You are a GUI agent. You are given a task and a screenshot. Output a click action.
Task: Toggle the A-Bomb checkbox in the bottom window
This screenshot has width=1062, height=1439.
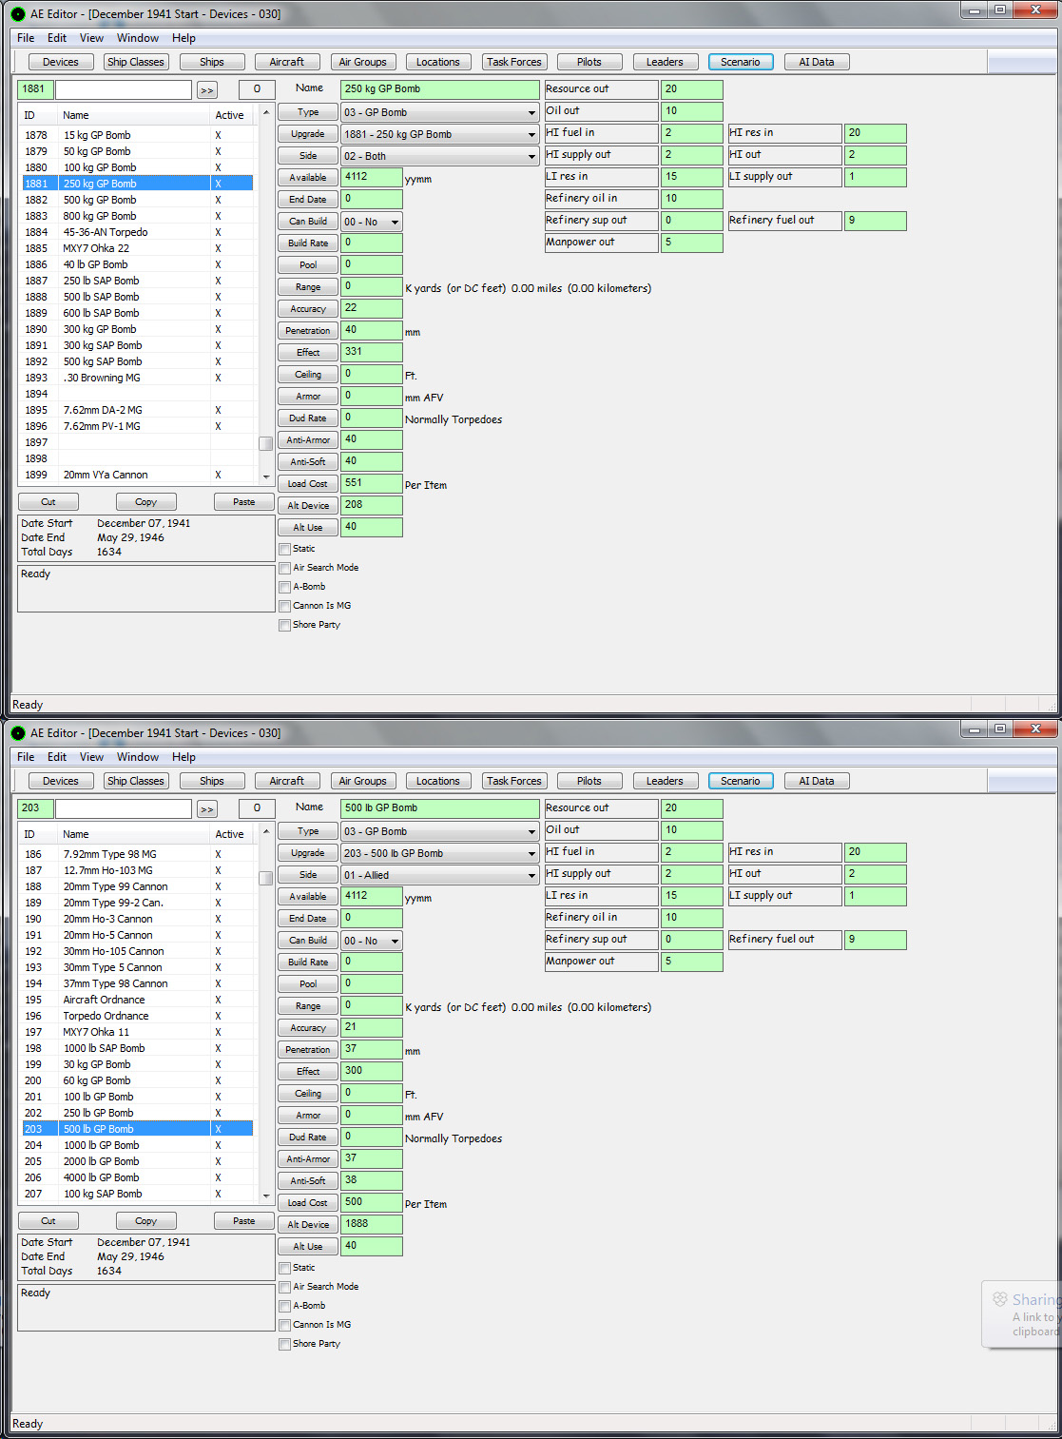point(284,1306)
